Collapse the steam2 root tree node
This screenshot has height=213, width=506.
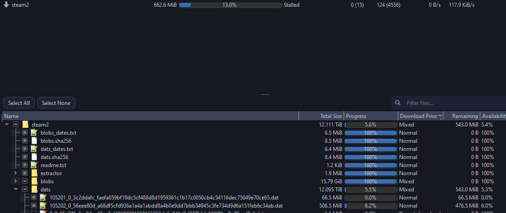coord(6,125)
